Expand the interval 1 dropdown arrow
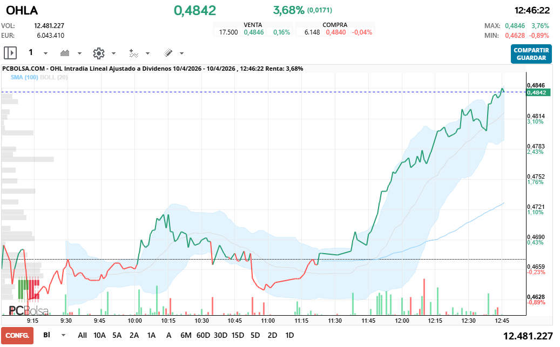560x347 pixels. (45, 53)
